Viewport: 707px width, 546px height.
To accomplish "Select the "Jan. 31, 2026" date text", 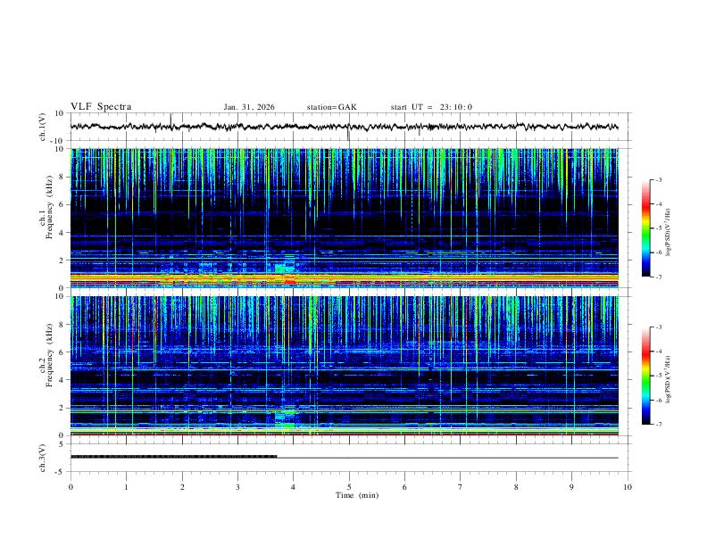I will tap(249, 107).
